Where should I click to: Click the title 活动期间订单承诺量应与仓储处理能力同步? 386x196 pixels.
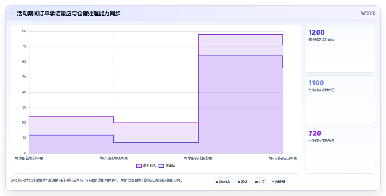coord(69,14)
